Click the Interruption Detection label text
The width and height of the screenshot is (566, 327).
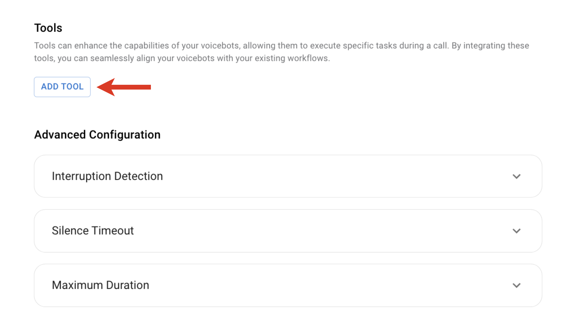pyautogui.click(x=107, y=176)
